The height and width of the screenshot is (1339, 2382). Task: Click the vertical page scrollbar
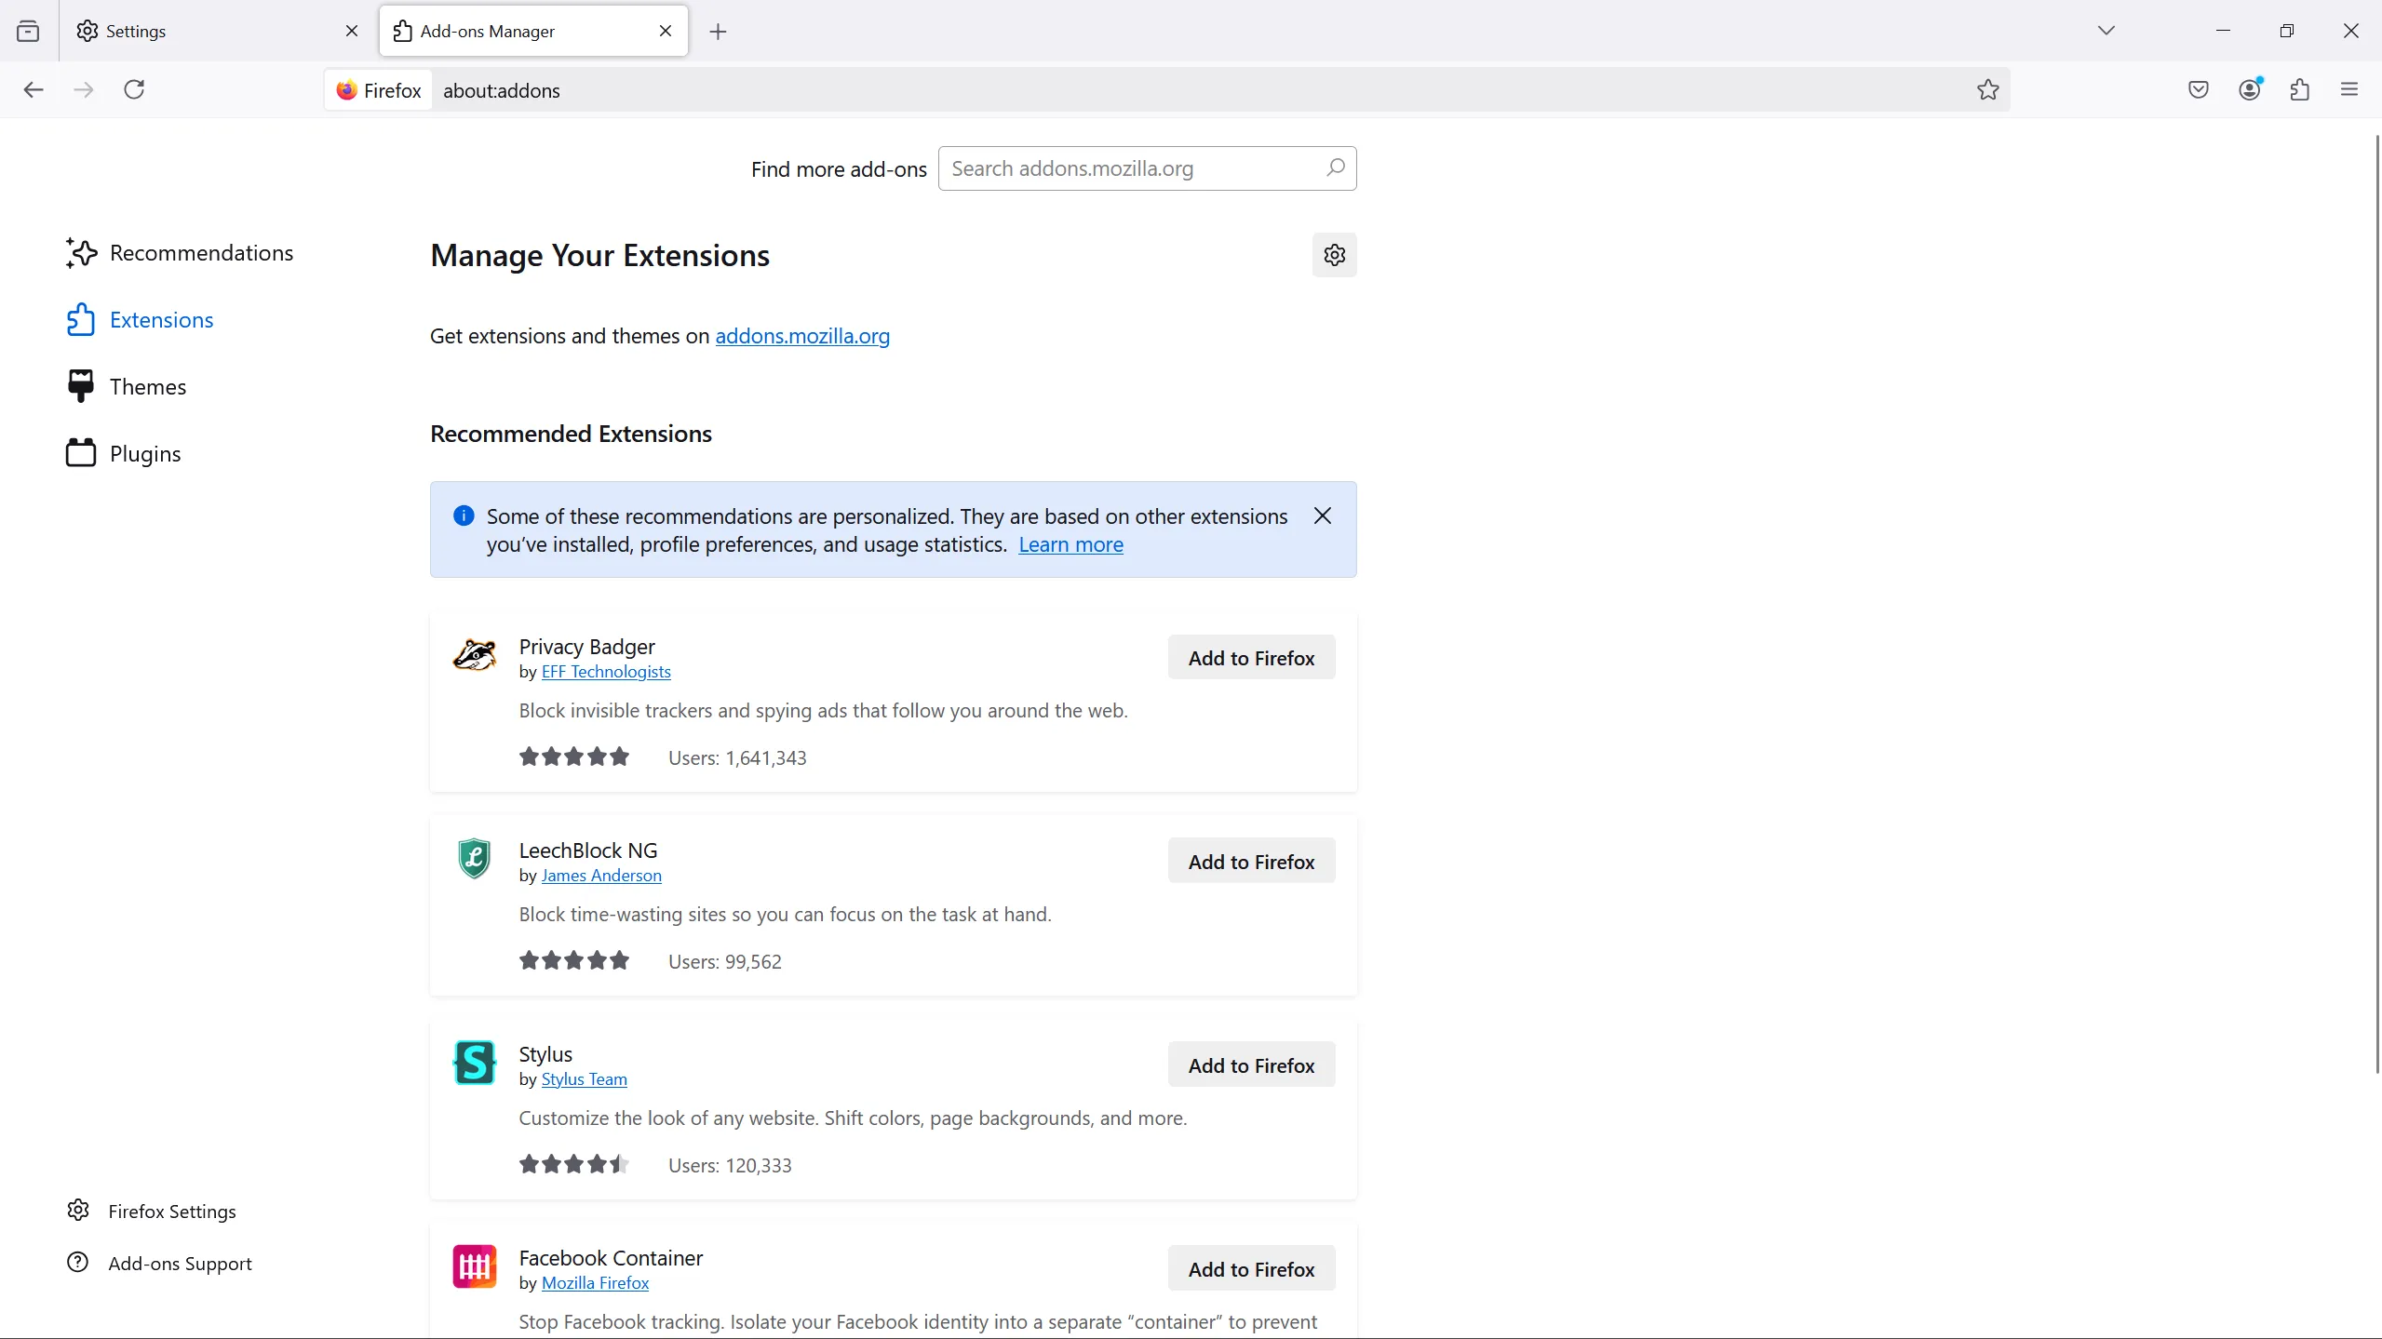pos(2376,605)
